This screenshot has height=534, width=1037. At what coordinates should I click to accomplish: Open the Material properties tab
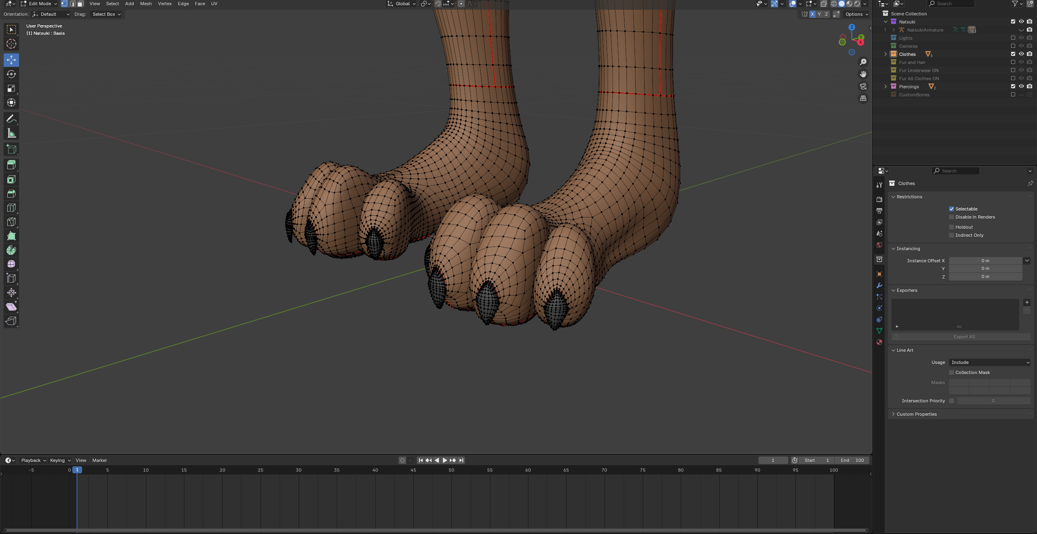tap(879, 342)
